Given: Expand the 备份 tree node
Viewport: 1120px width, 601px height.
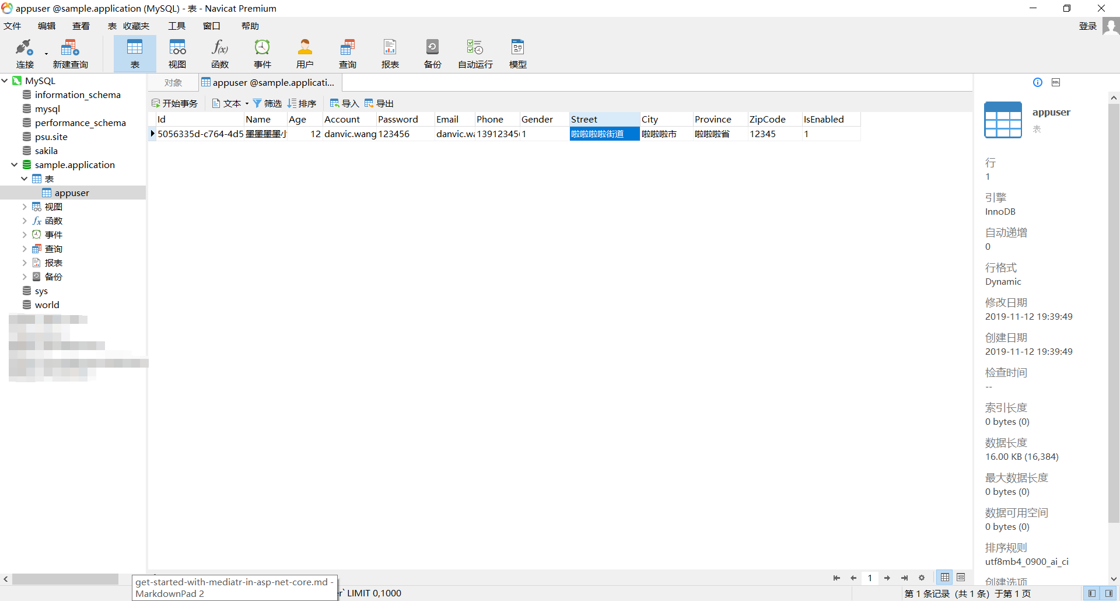Looking at the screenshot, I should (24, 277).
